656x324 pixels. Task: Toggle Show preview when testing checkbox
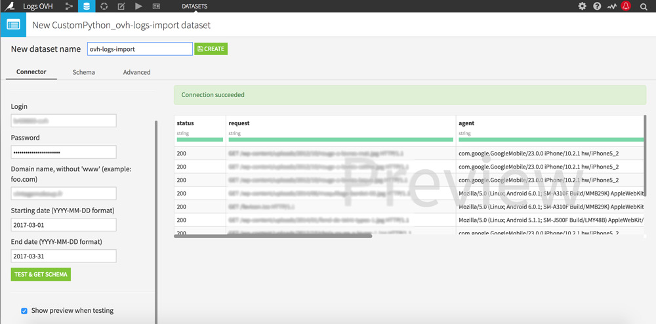24,311
